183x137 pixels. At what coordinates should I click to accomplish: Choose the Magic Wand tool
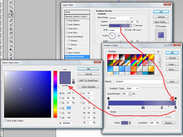(x=11, y=7)
